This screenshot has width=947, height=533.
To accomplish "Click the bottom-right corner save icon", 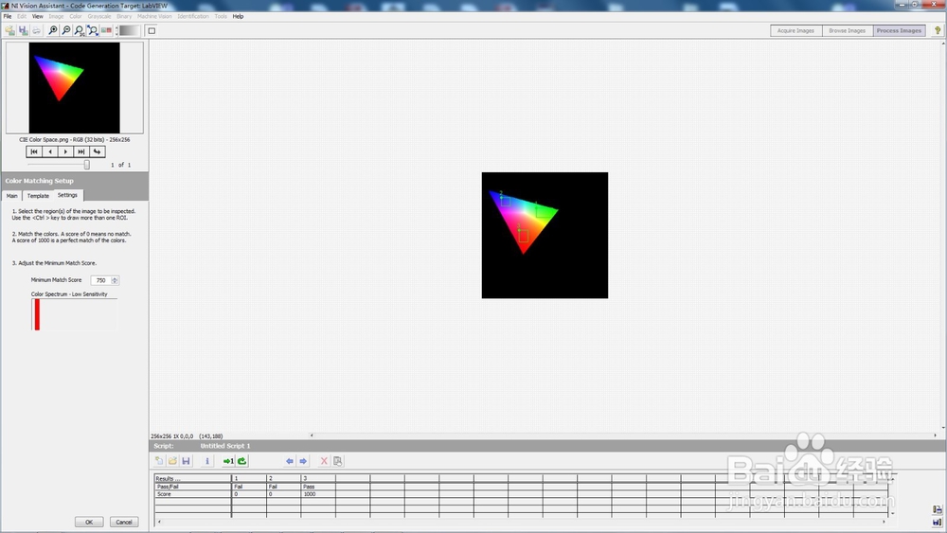I will point(937,523).
